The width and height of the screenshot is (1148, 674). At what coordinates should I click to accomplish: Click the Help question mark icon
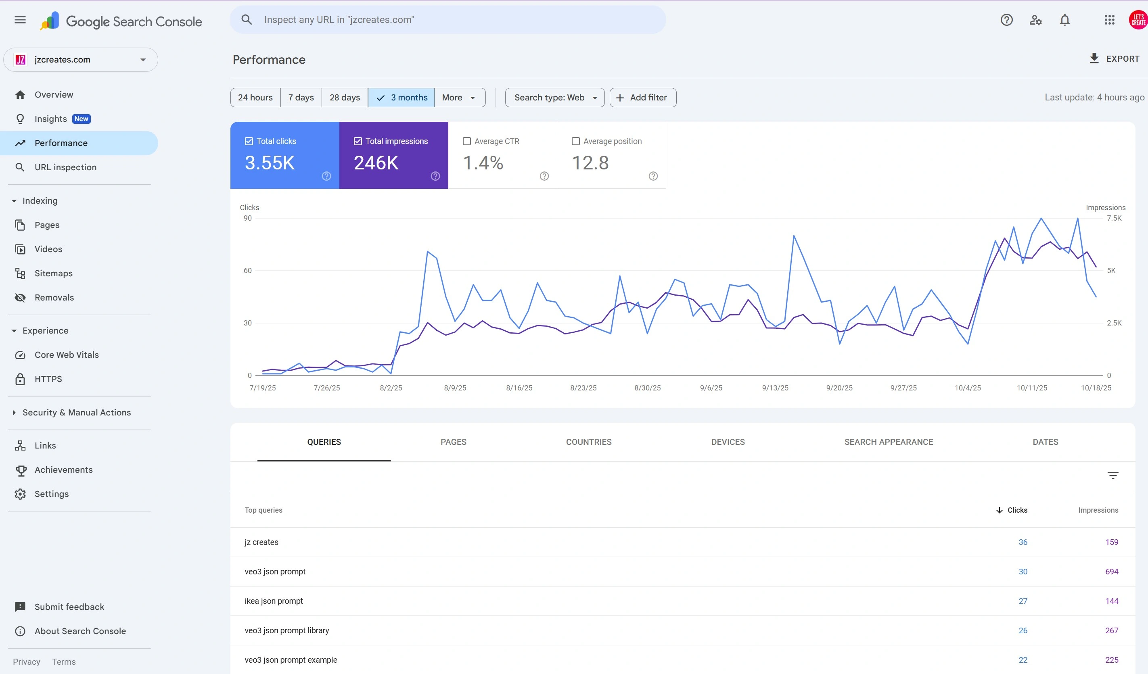(x=1006, y=20)
